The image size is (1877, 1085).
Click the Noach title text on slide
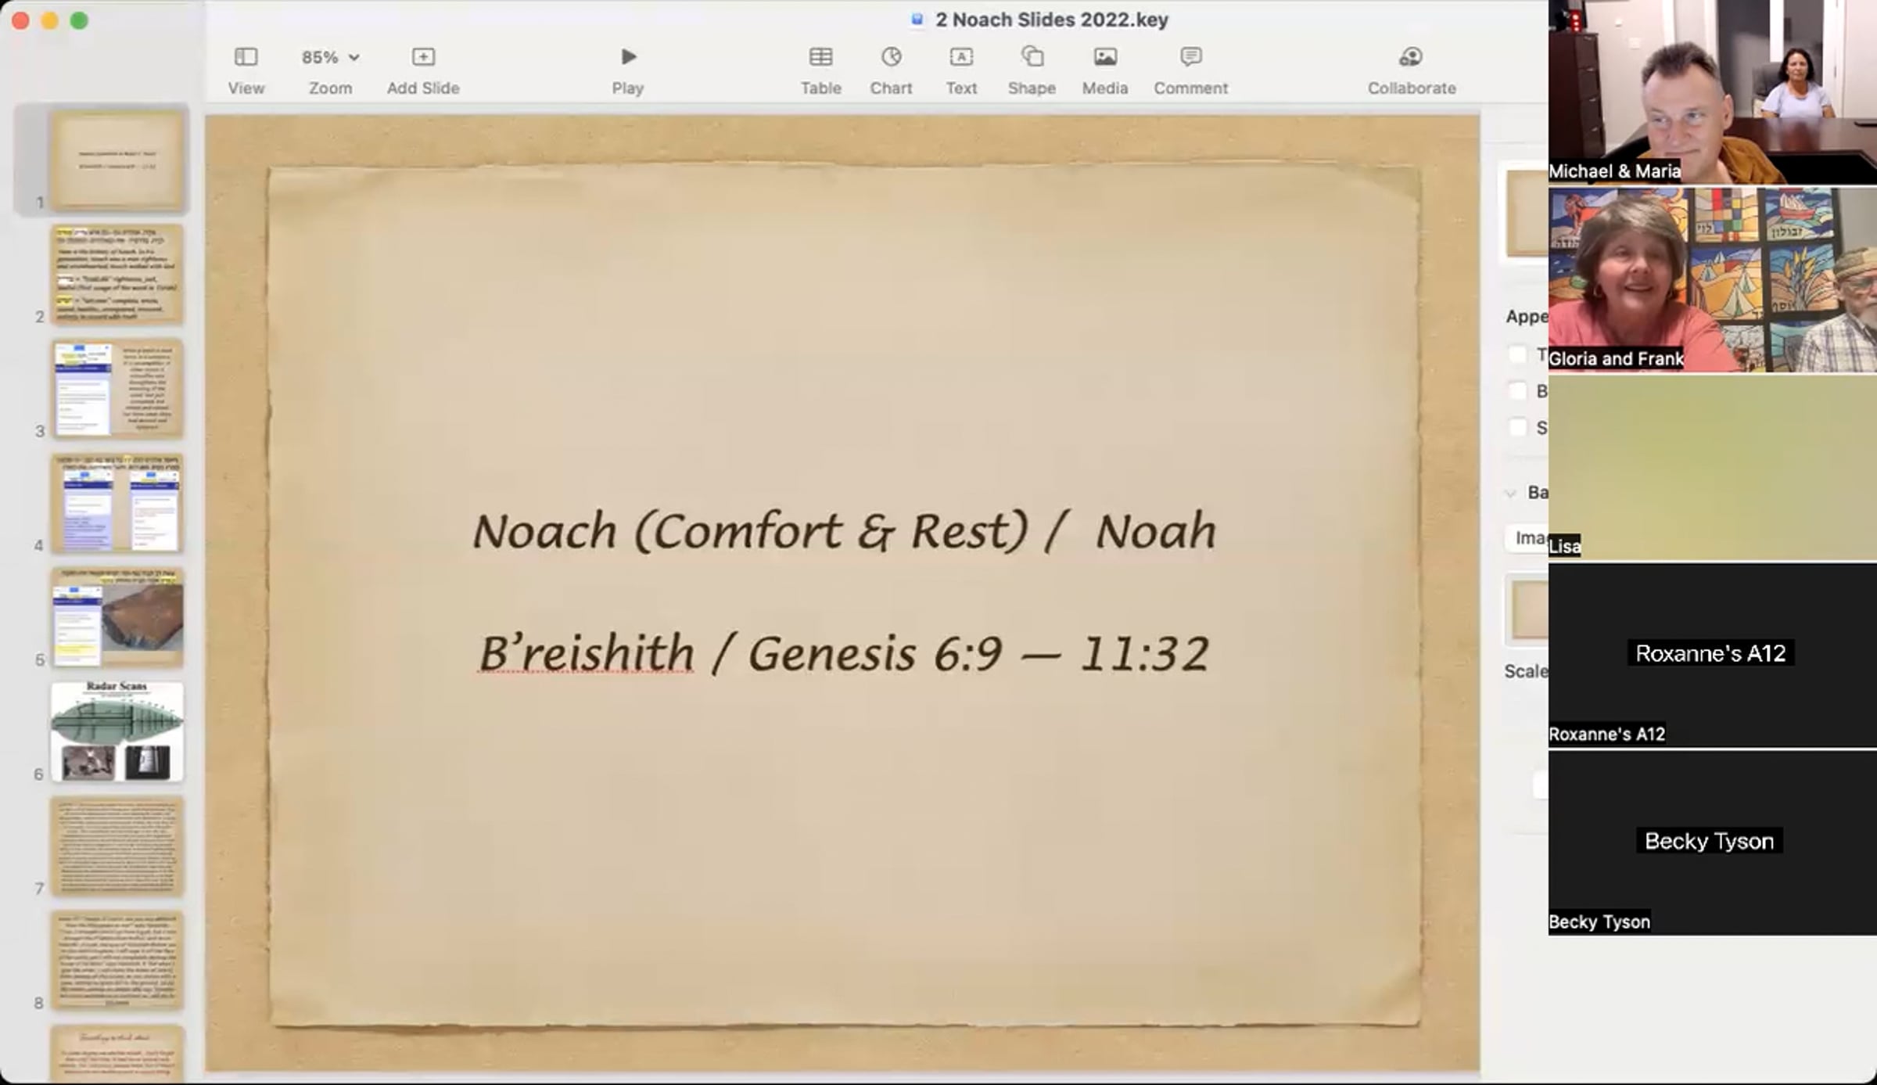tap(844, 531)
